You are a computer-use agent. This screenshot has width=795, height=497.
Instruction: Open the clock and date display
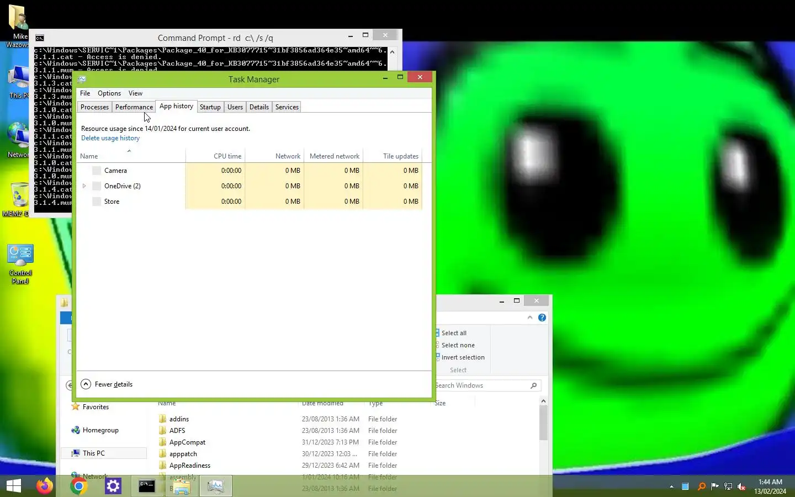770,487
